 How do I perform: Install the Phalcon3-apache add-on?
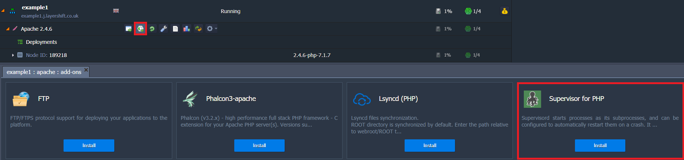pos(259,145)
